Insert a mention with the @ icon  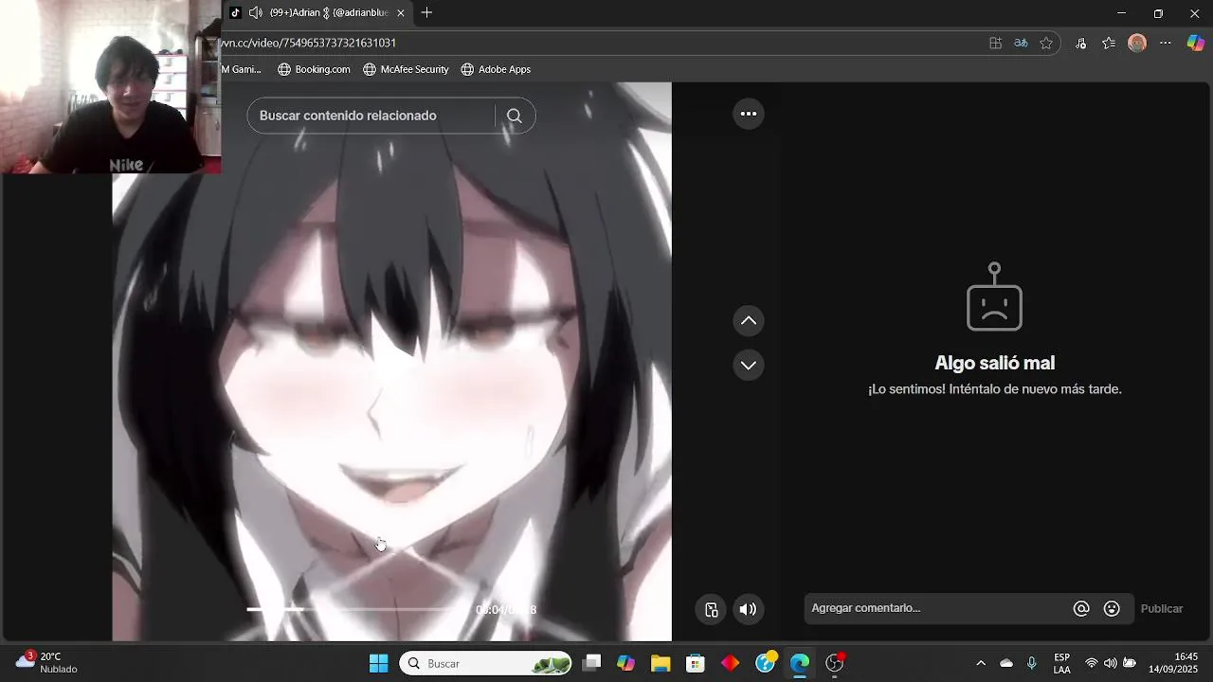point(1081,609)
